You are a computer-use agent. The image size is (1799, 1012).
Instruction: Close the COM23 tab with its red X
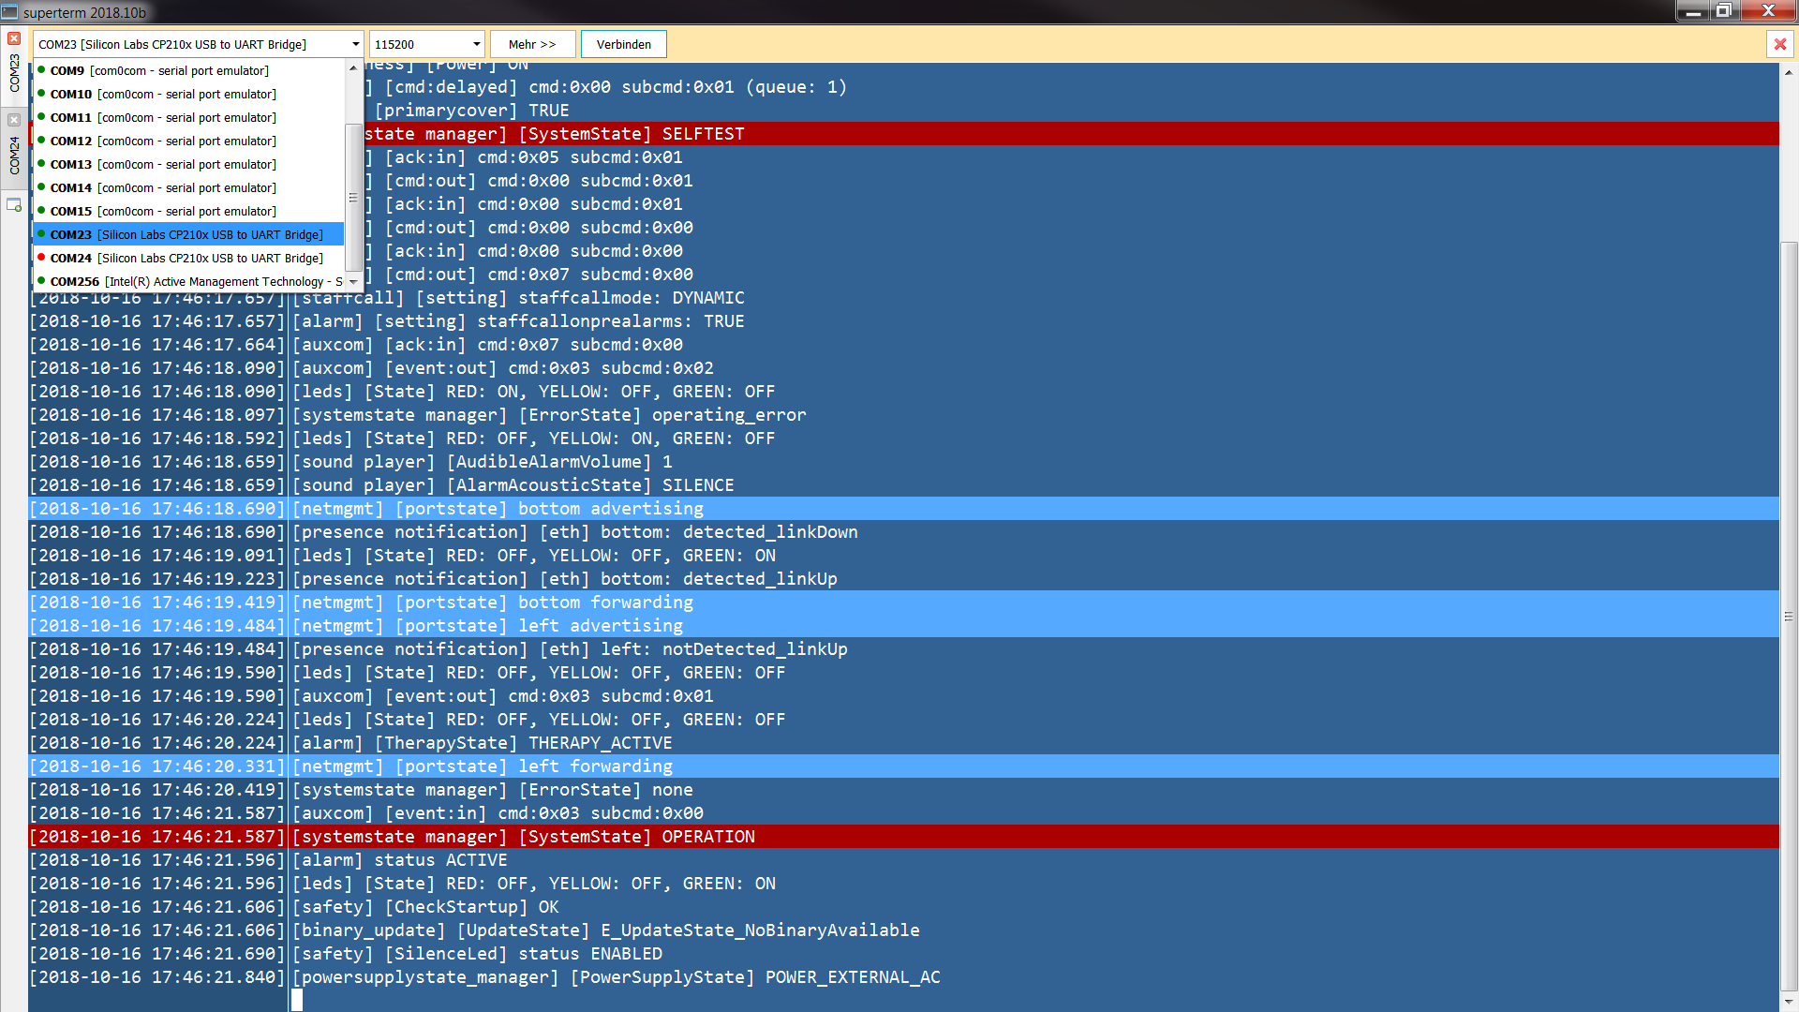(14, 38)
